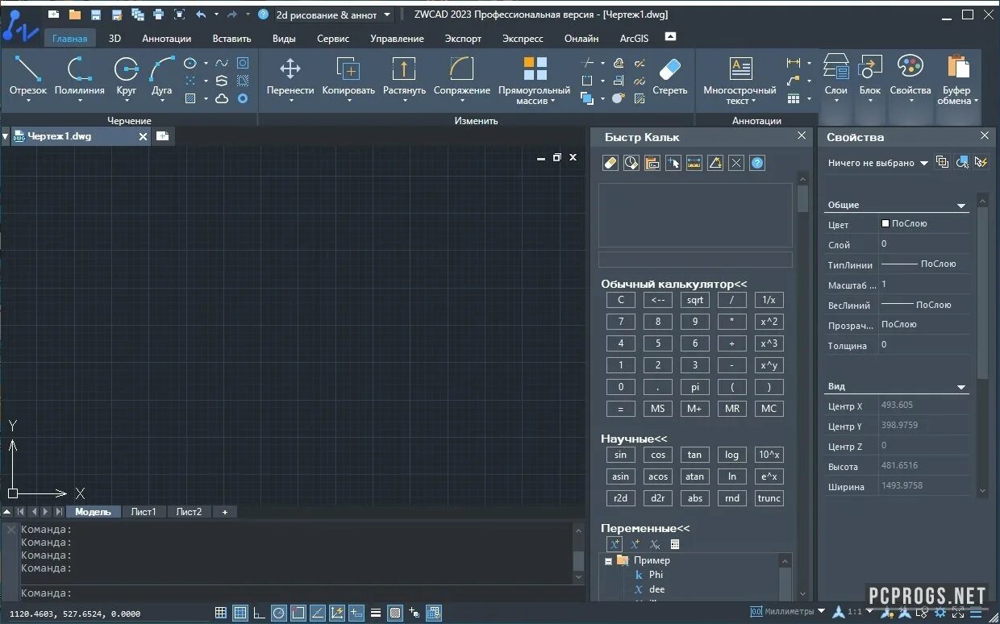
Task: Toggle object snap in status bar
Action: (x=298, y=613)
